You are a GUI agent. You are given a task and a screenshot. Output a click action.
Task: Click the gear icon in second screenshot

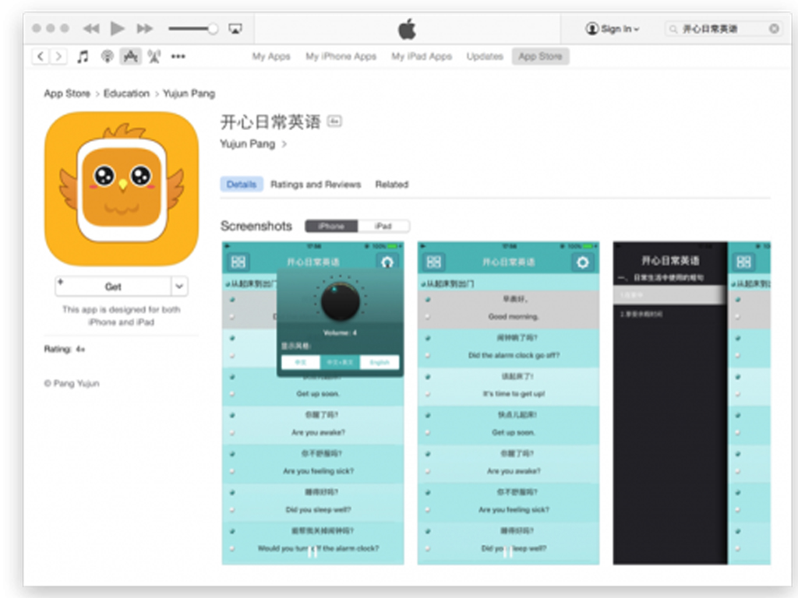pos(582,262)
